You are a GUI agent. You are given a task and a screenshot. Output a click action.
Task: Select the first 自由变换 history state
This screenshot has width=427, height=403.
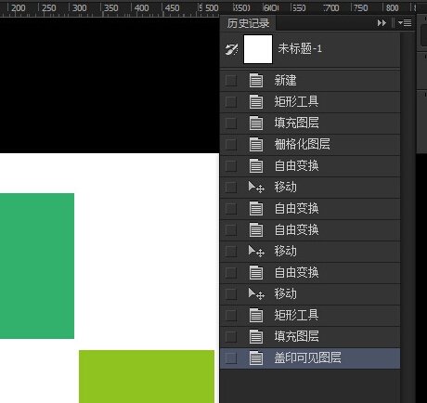click(310, 166)
